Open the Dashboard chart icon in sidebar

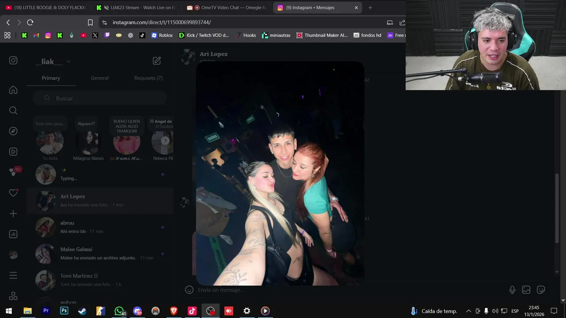click(13, 234)
